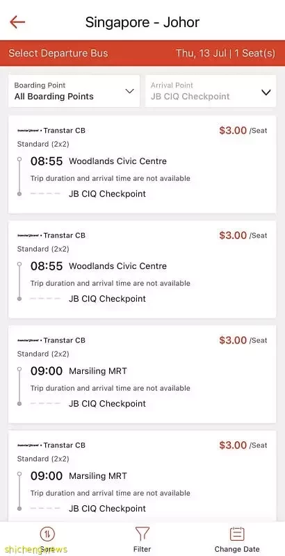
Task: Select first 08:55 Woodlands Civic Centre bus
Action: [x=142, y=165]
